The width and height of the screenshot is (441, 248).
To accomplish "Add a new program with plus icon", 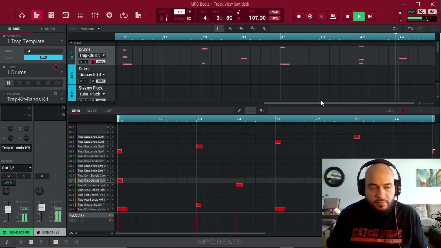I will (55, 94).
